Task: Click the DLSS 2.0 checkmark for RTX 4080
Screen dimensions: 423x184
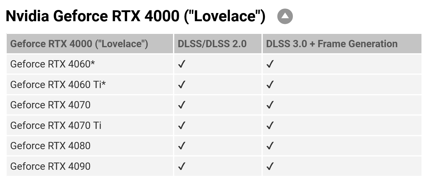Action: [x=182, y=146]
